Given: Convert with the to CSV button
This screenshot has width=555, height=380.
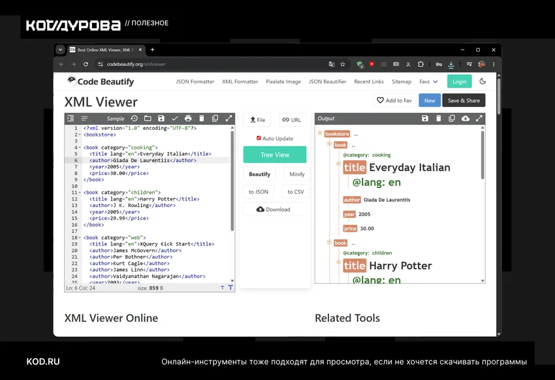Looking at the screenshot, I should pyautogui.click(x=296, y=192).
